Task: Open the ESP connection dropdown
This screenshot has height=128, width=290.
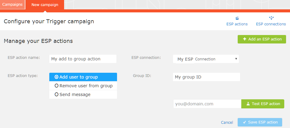Action: (x=206, y=59)
